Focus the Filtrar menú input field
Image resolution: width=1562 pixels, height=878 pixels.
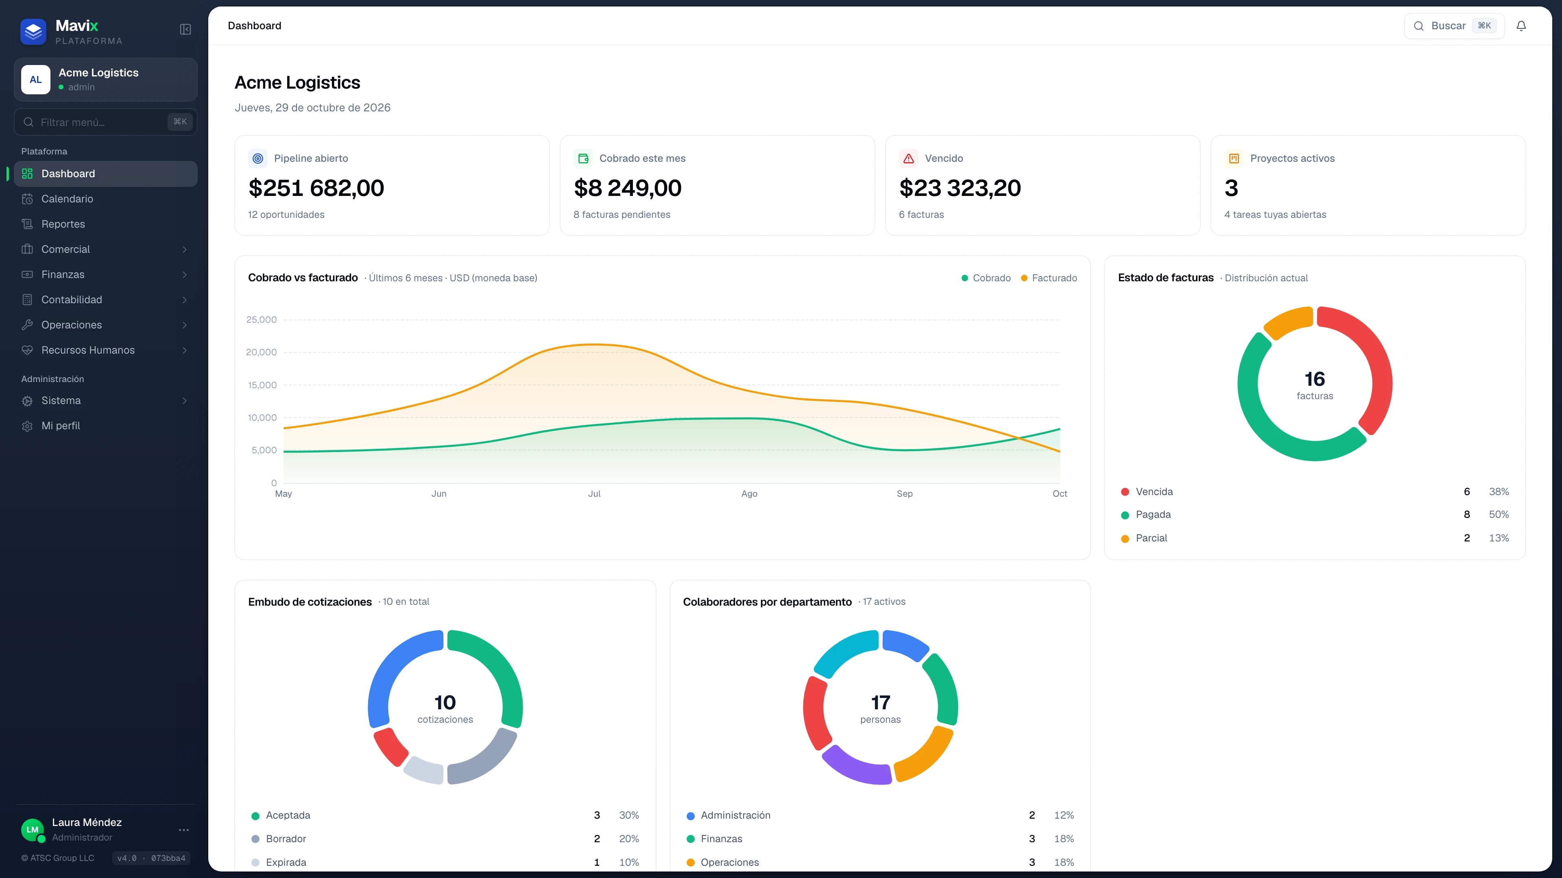click(x=105, y=122)
